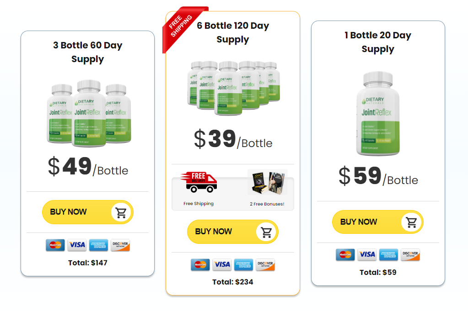Click the cart icon in 1 Bottle Buy Now
Screen dimensions: 468x311
tap(411, 222)
